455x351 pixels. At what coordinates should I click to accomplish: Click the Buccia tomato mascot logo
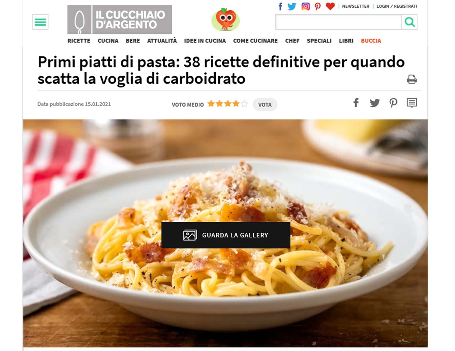click(x=225, y=20)
